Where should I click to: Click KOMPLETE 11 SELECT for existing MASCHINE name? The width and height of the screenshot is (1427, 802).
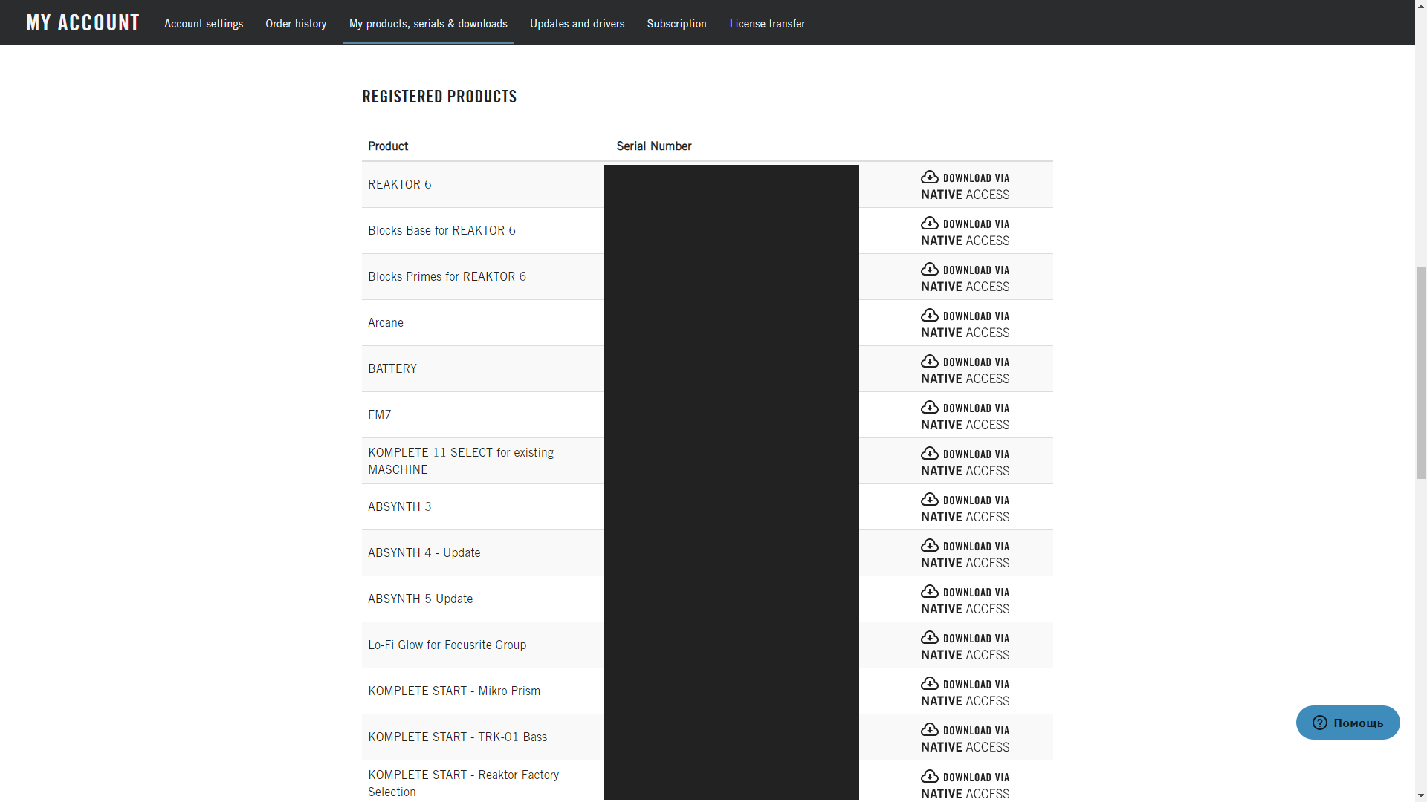coord(461,460)
